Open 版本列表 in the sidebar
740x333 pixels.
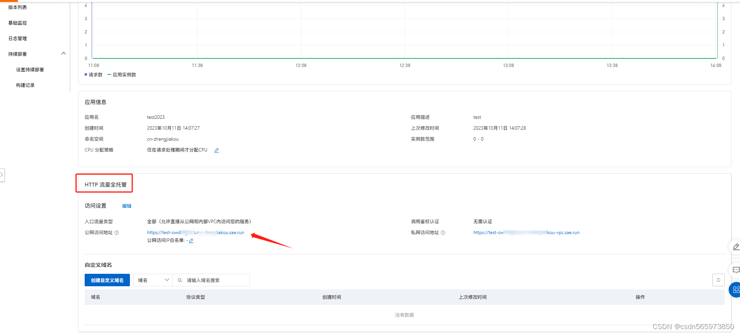tap(18, 7)
